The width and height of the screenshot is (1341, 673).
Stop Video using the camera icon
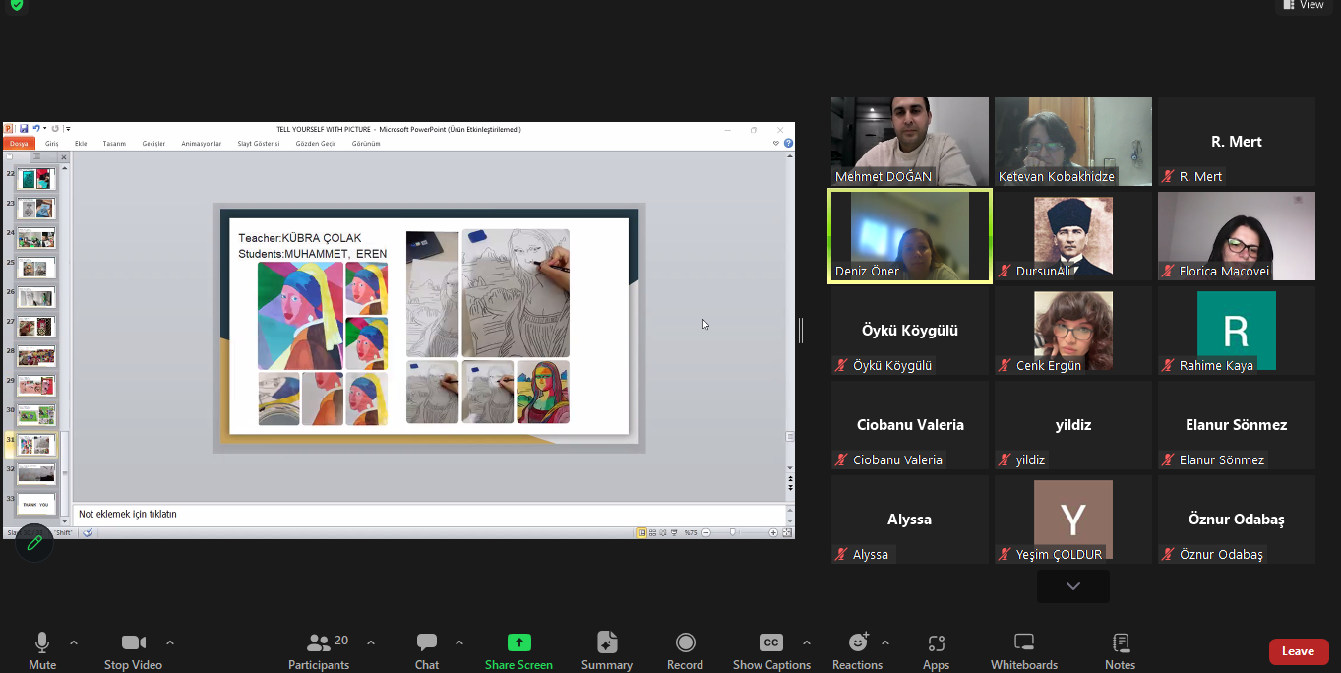coord(134,642)
